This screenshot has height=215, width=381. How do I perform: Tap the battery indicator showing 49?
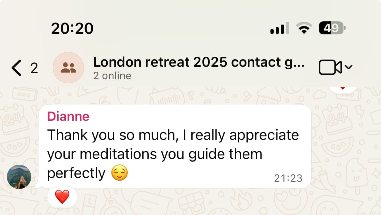(x=332, y=28)
